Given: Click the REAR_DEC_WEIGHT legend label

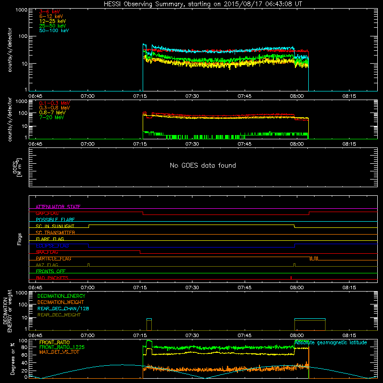Looking at the screenshot, I should click(x=59, y=315).
